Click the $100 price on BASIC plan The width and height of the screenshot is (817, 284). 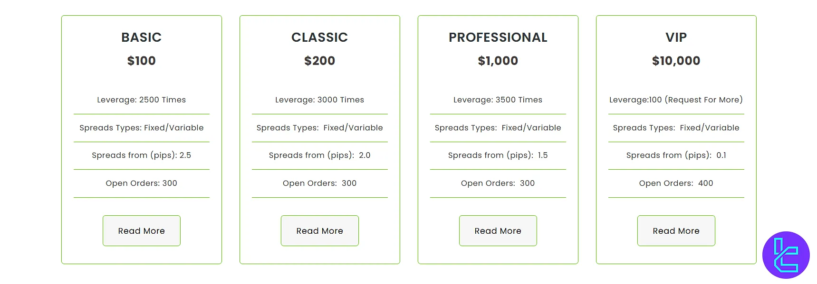(x=141, y=61)
